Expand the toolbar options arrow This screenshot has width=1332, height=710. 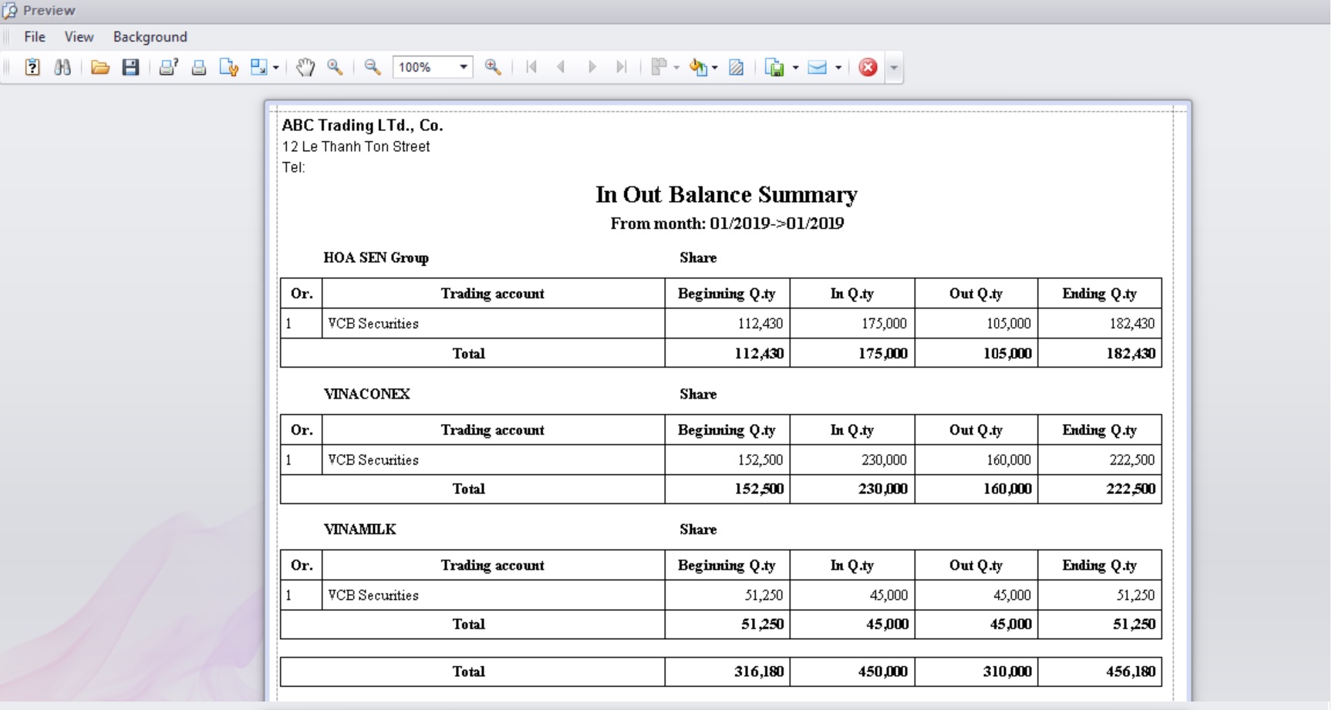pos(894,68)
